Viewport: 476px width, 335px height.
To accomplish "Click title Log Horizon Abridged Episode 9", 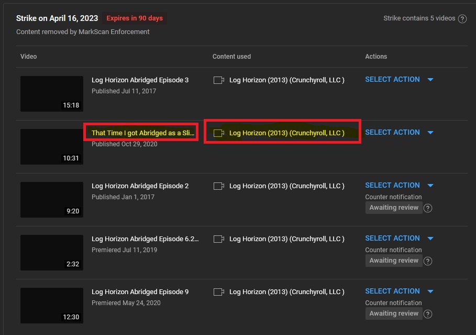I will 140,292.
